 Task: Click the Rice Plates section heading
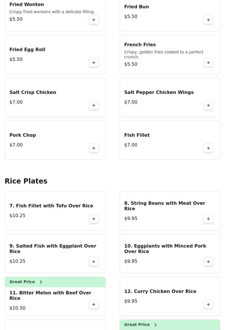coord(26,181)
